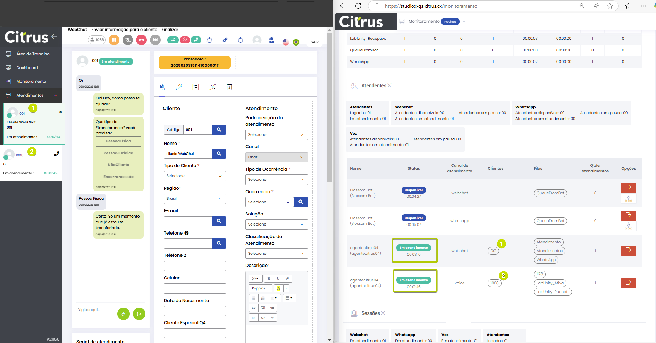The width and height of the screenshot is (656, 343).
Task: Open the Finalizar menu item
Action: [170, 30]
